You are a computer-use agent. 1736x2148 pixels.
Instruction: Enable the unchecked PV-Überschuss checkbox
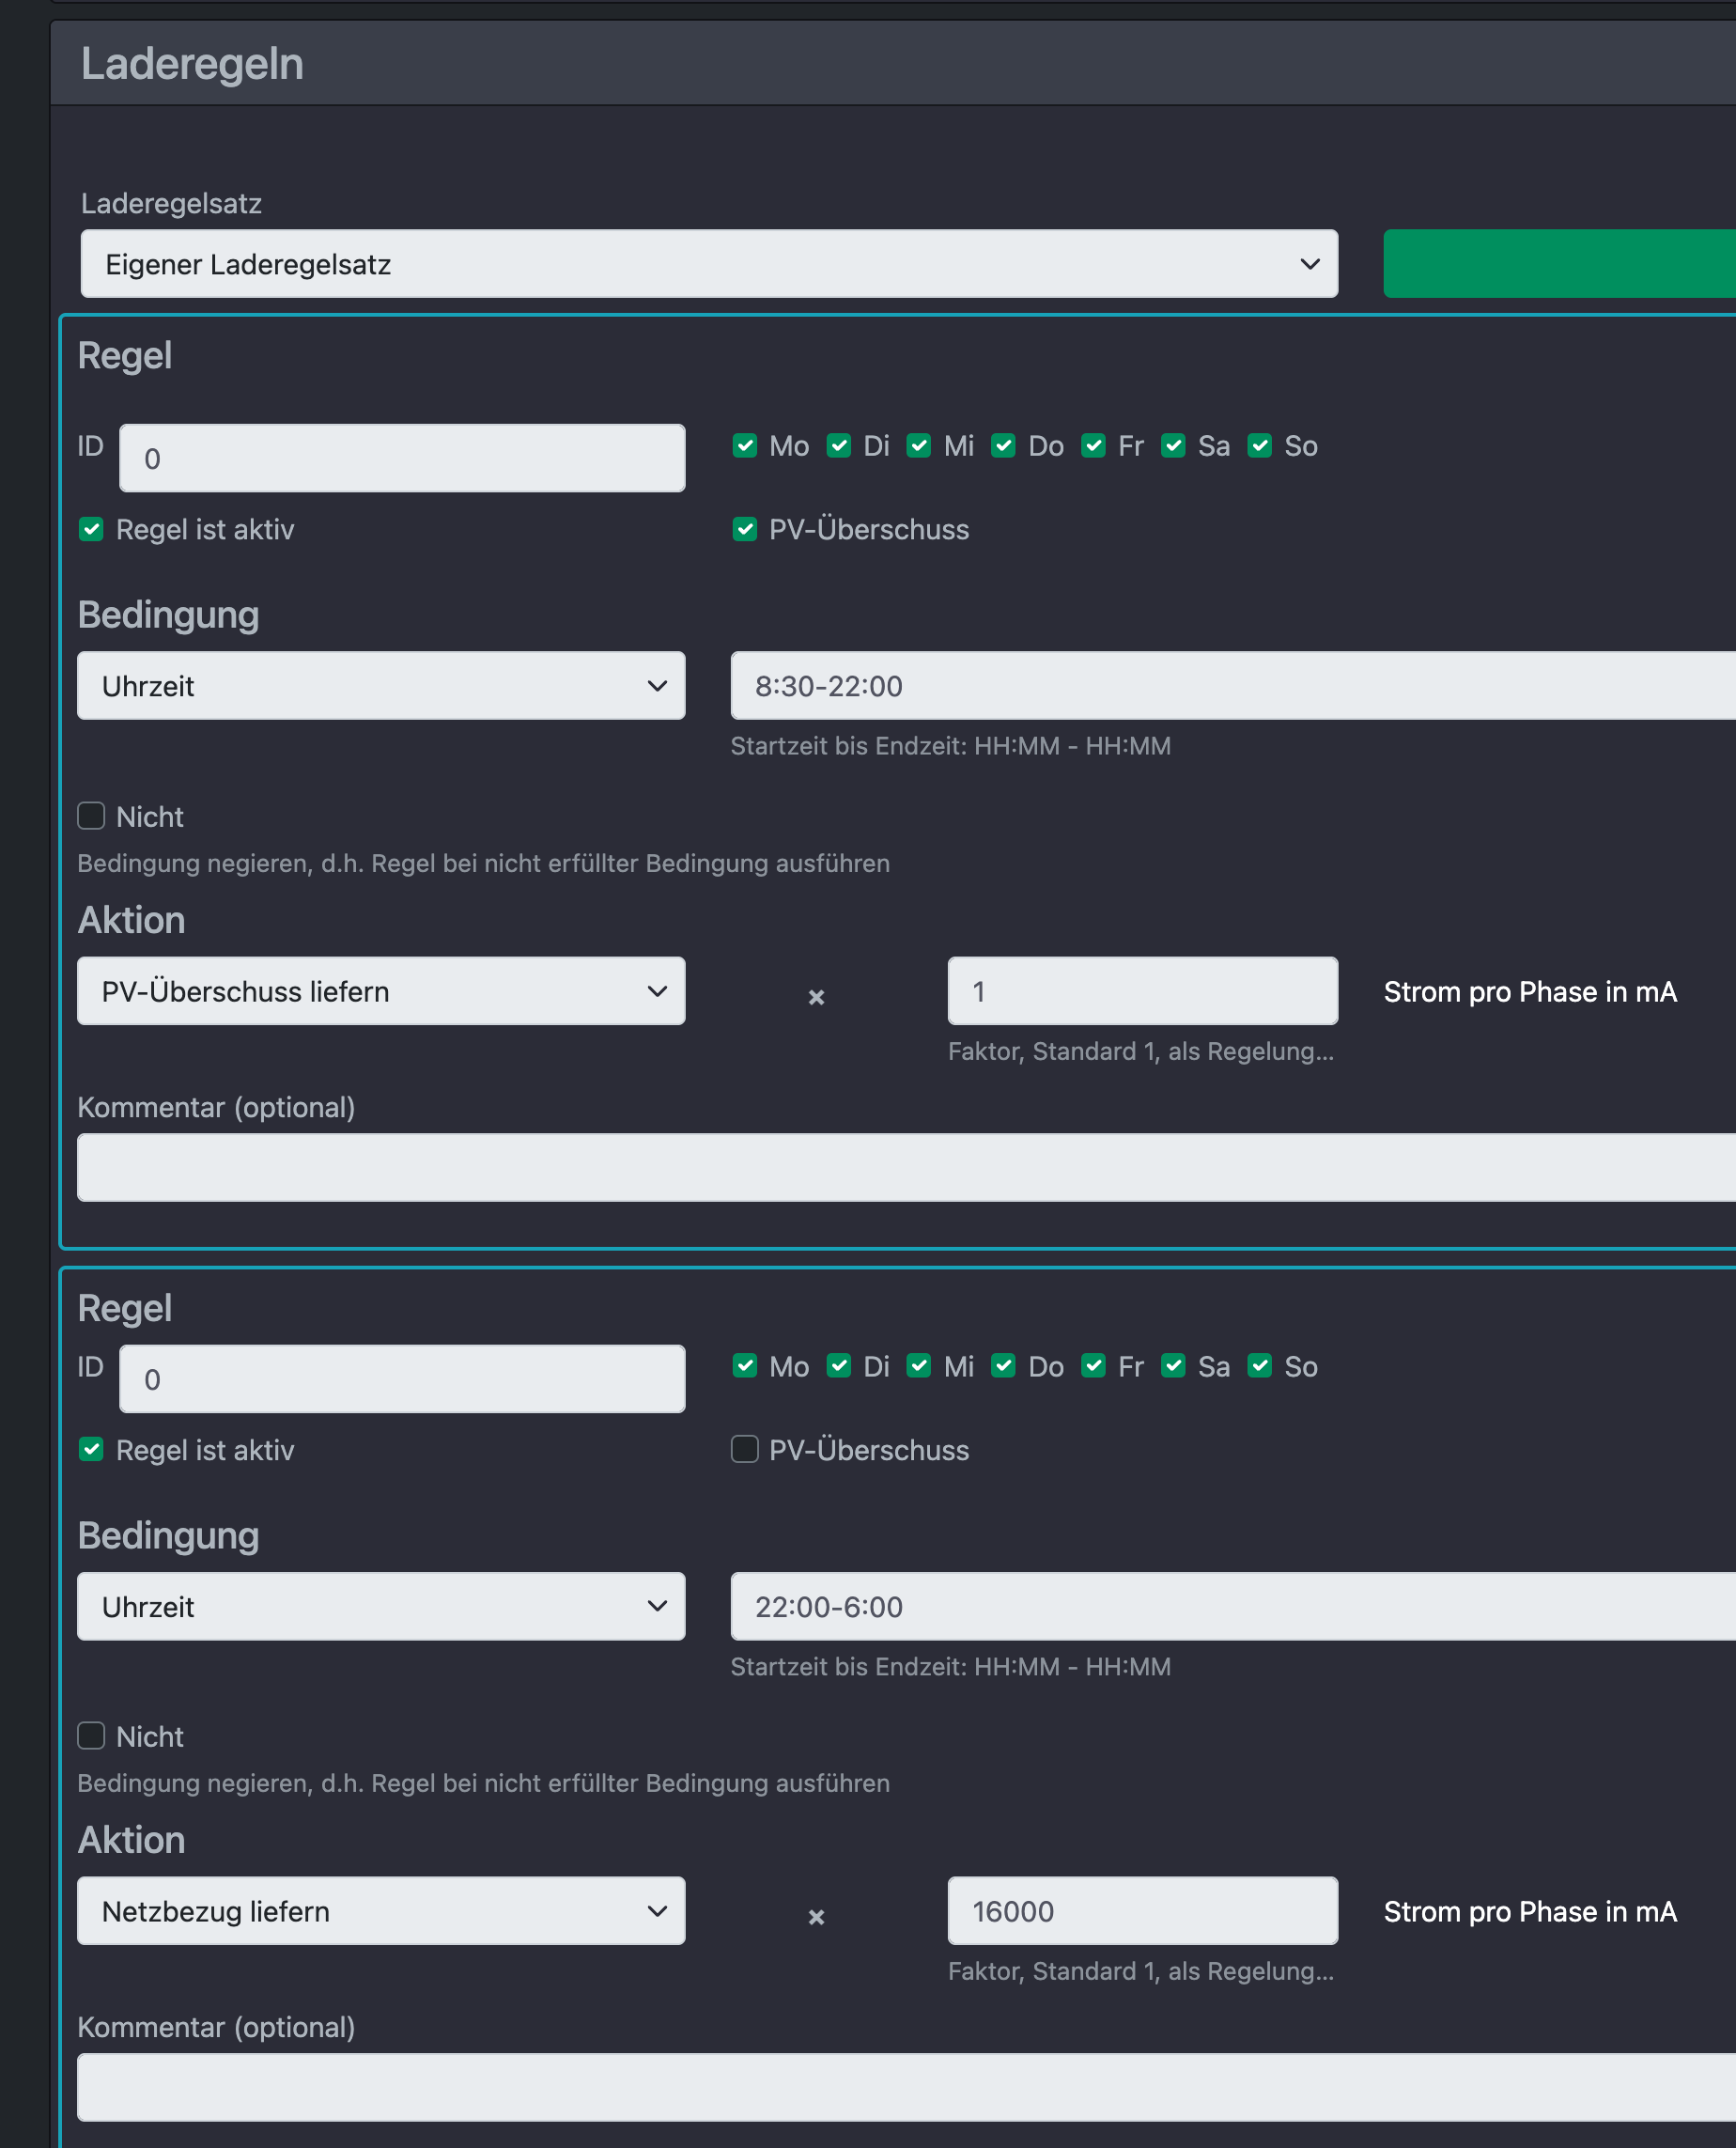[x=745, y=1450]
